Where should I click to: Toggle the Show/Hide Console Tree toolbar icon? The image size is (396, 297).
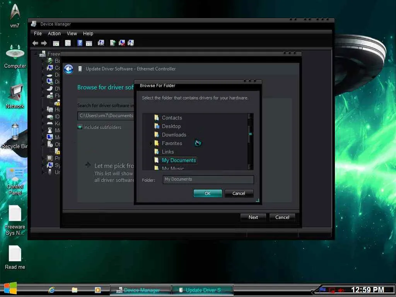point(56,43)
